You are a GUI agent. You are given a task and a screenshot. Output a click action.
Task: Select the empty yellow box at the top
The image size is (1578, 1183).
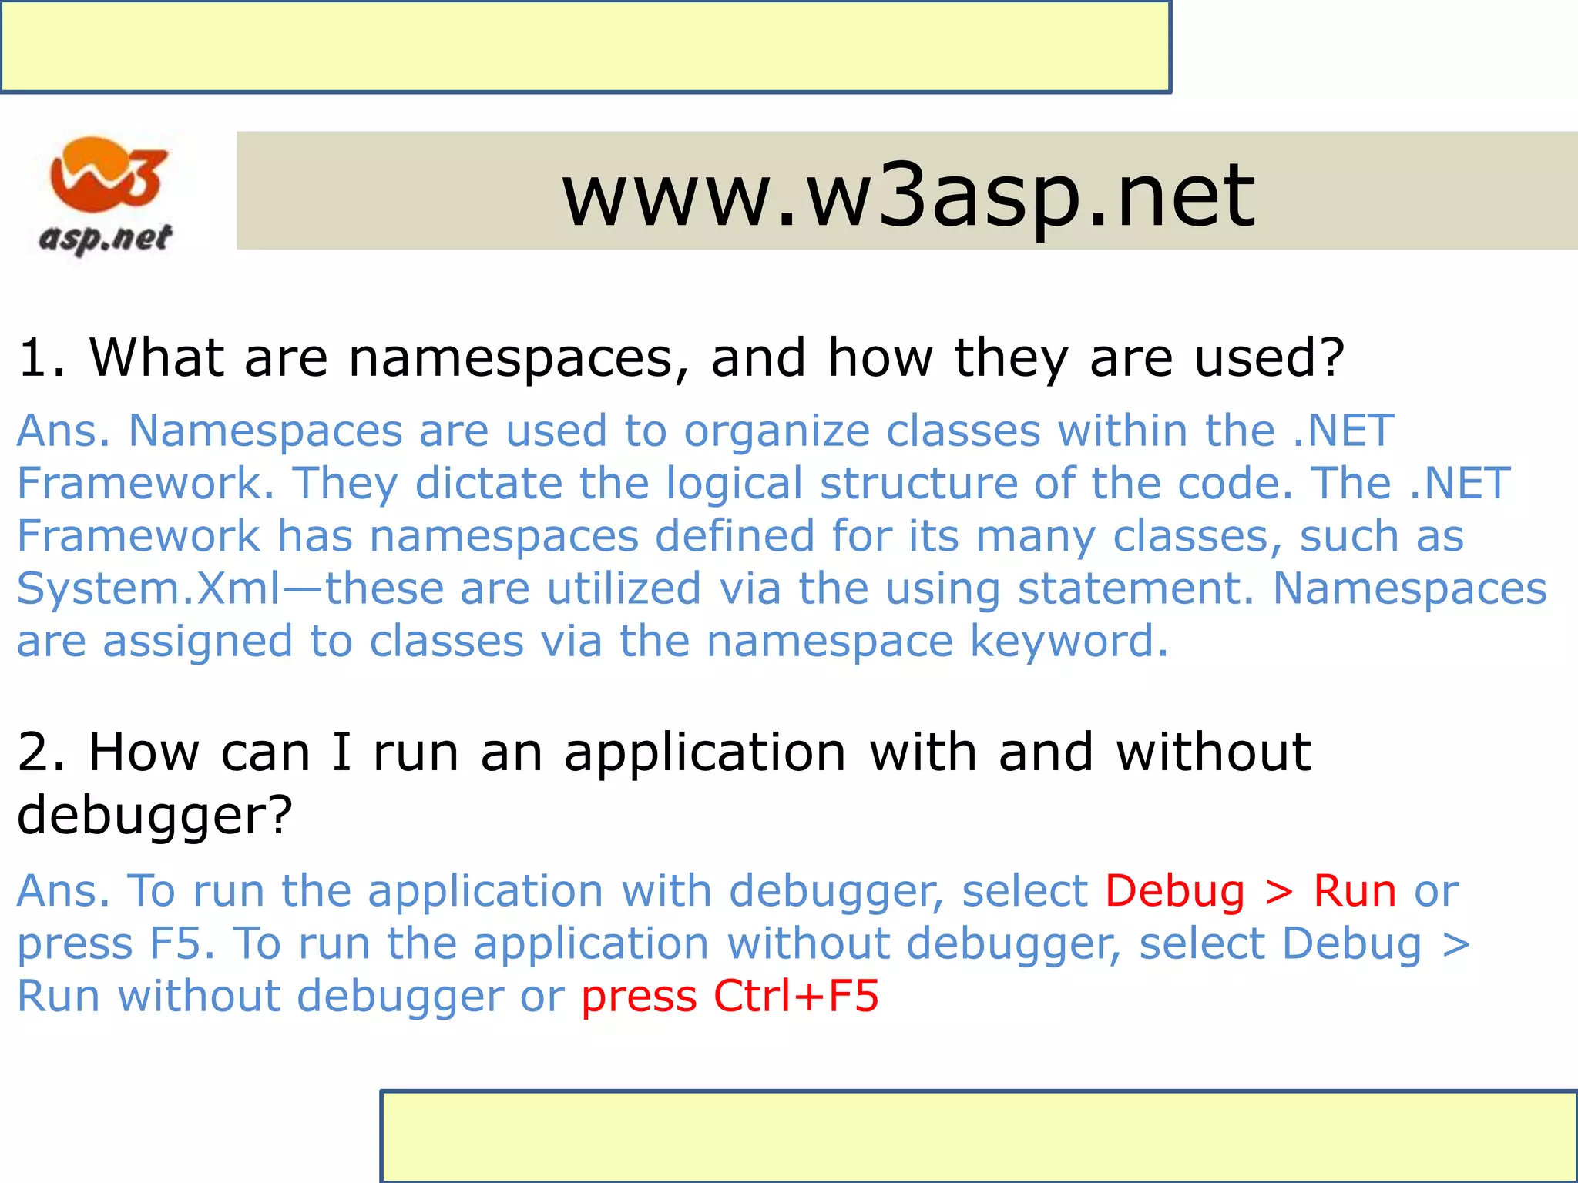click(585, 46)
